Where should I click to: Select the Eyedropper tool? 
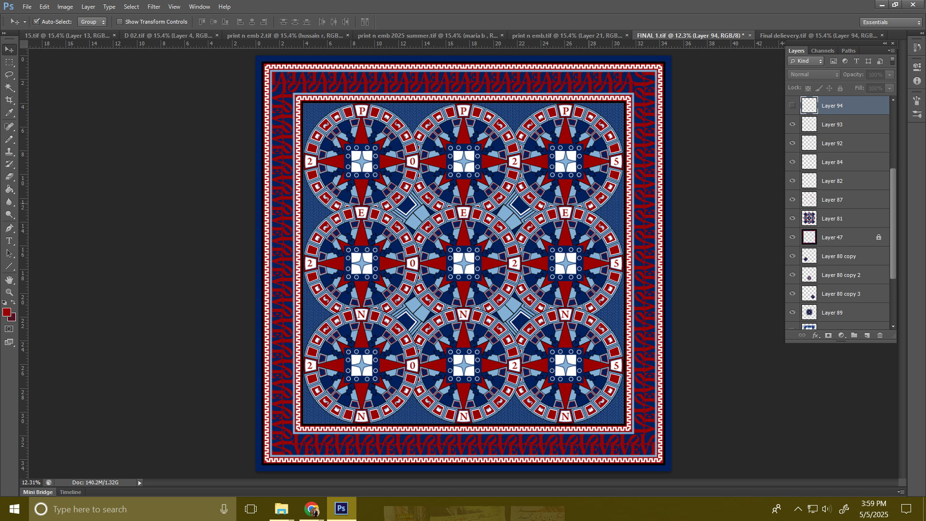[x=9, y=113]
